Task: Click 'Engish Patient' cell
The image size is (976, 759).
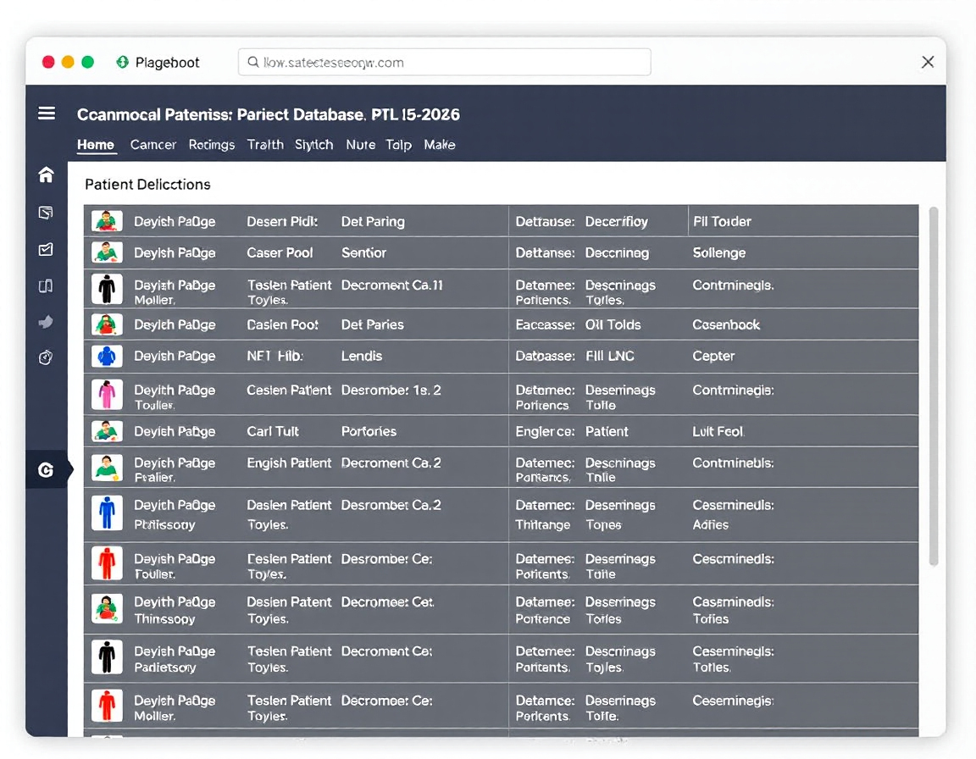Action: point(289,463)
